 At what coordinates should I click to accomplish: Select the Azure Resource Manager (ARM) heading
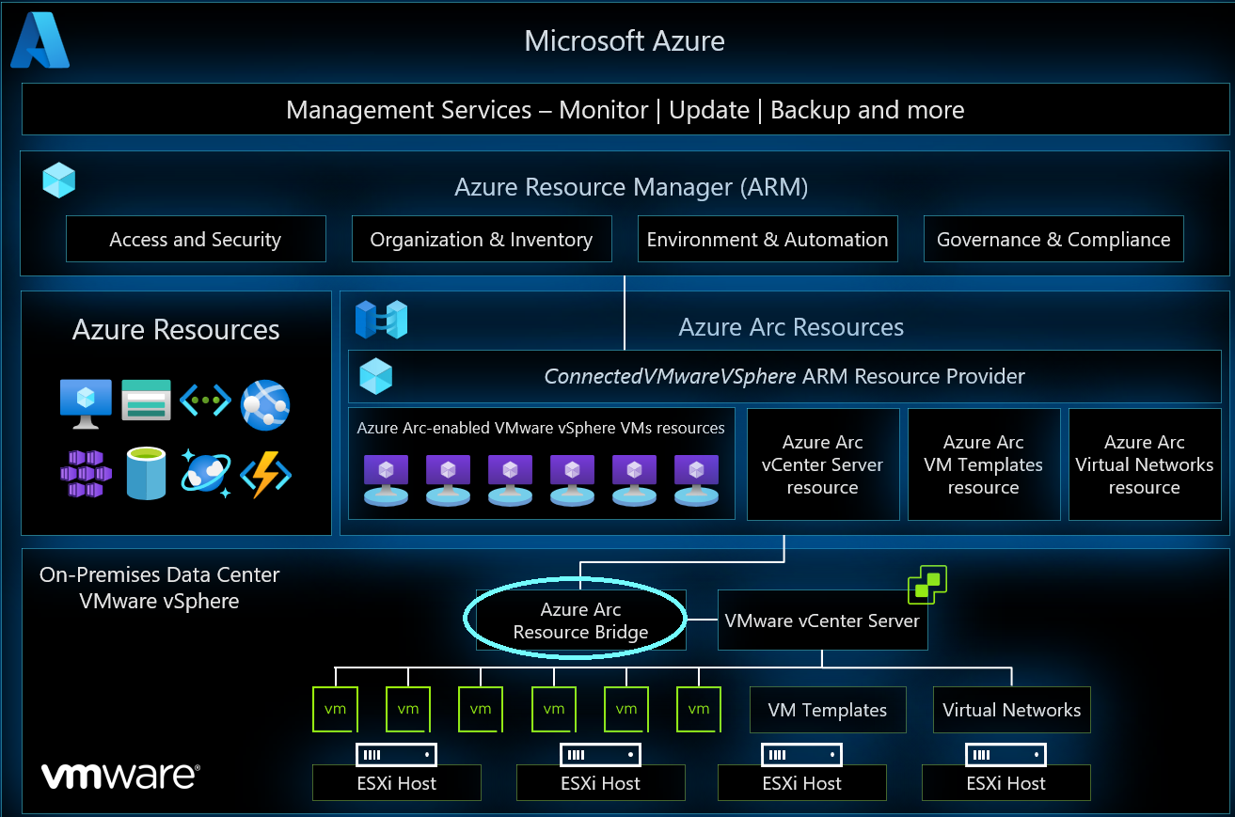pyautogui.click(x=631, y=187)
